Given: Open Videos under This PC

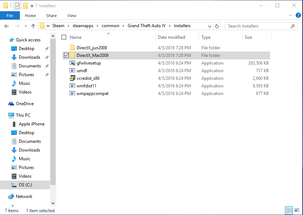Looking at the screenshot, I should pos(25,176).
